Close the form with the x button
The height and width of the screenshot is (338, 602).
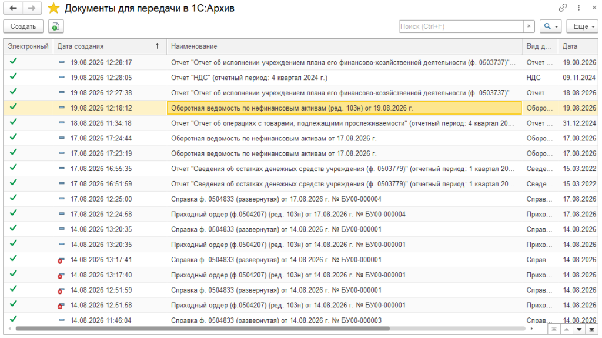pyautogui.click(x=594, y=8)
